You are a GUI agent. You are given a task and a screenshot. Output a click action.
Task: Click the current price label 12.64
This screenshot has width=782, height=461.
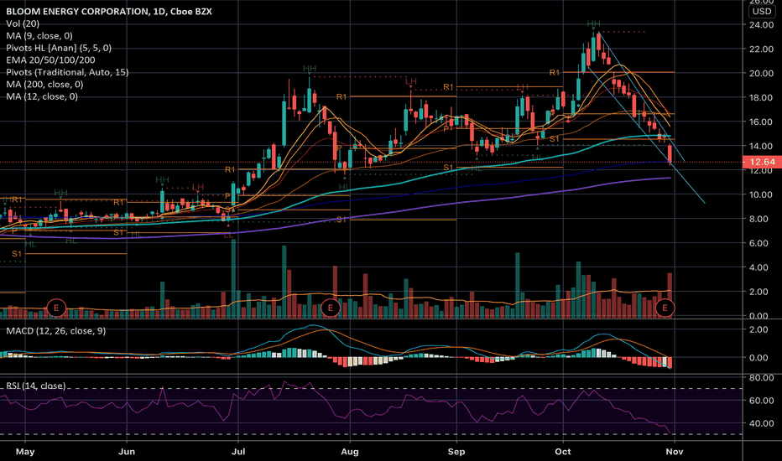[x=762, y=162]
